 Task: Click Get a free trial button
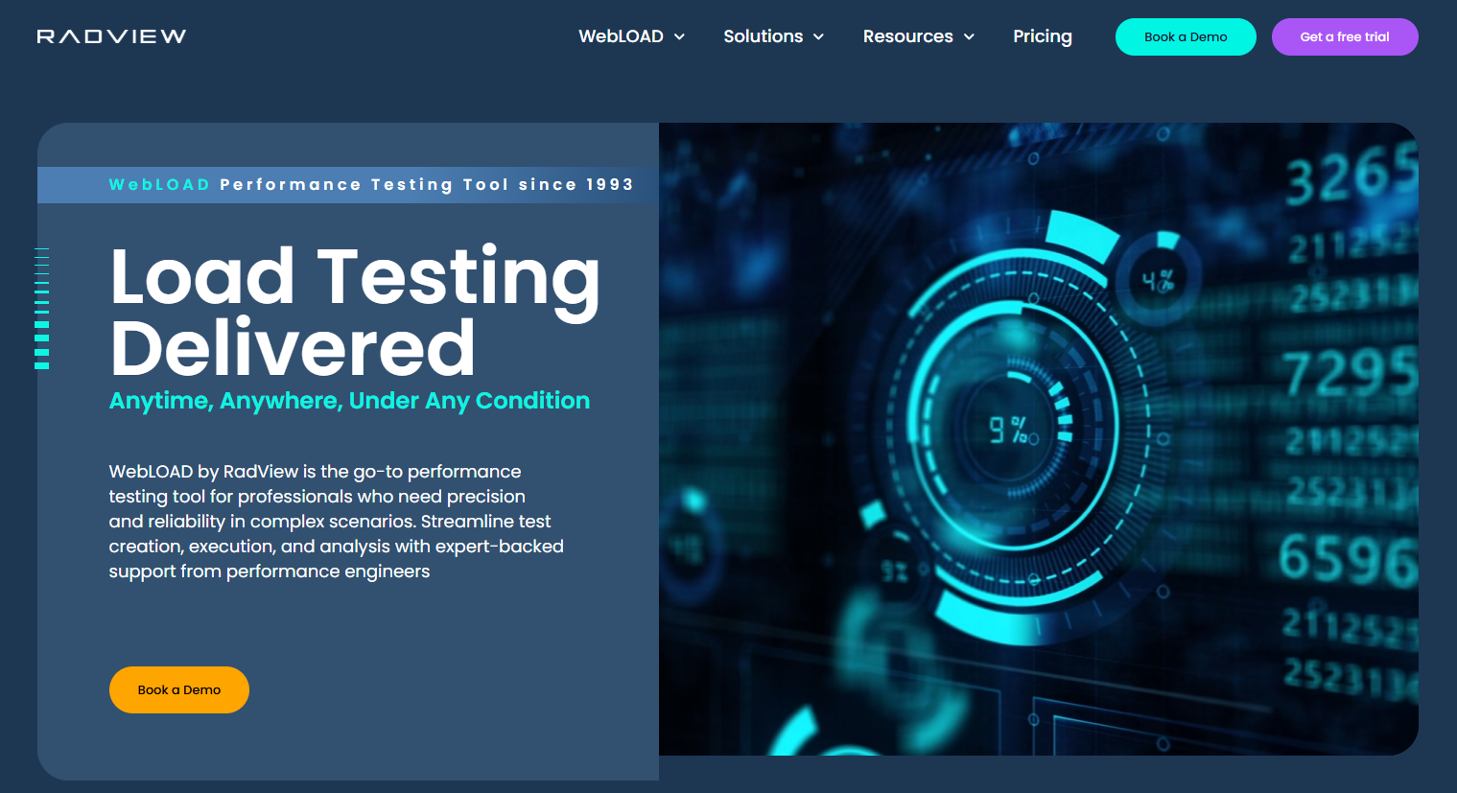coord(1345,36)
